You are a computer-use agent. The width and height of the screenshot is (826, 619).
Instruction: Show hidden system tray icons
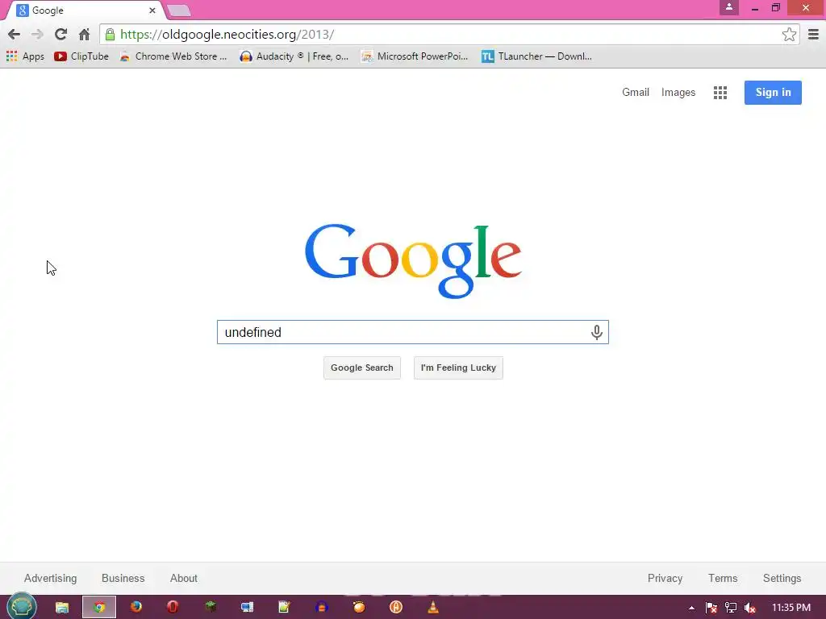coord(691,608)
